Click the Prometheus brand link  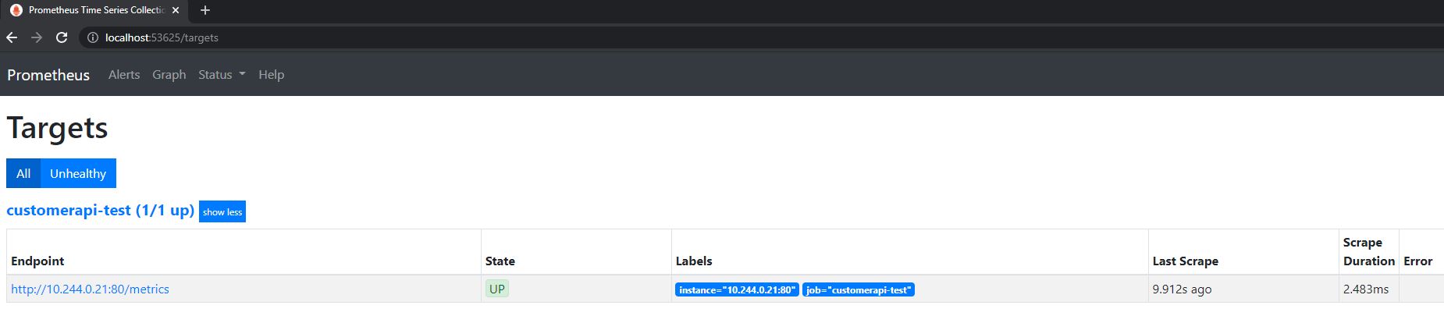pos(48,75)
